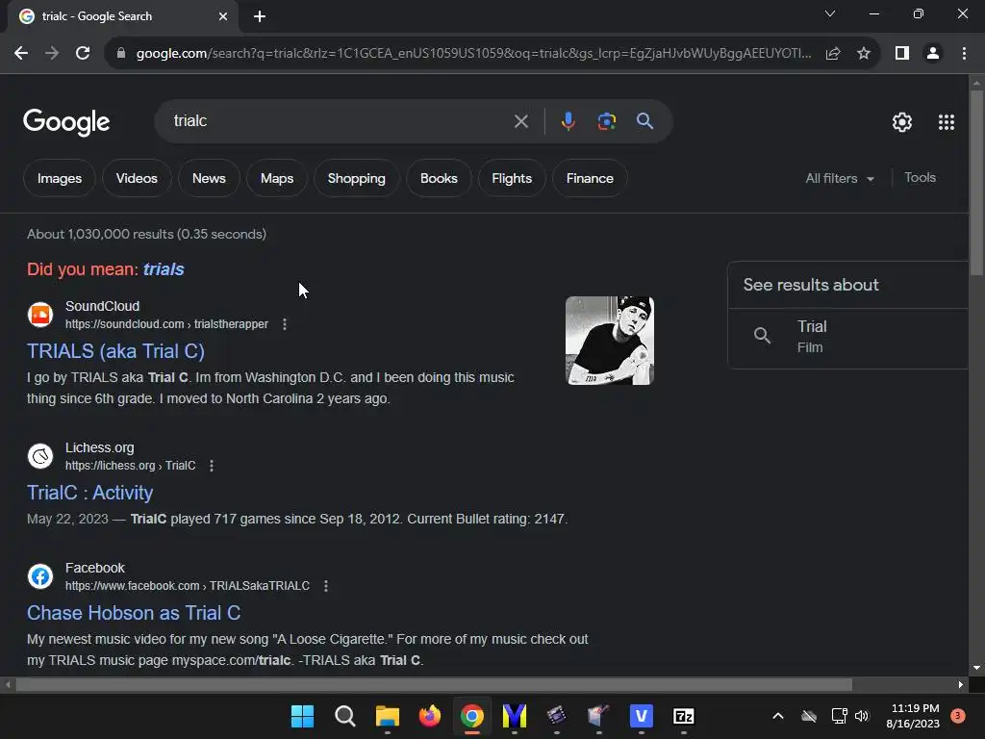
Task: Start voice search with microphone
Action: point(568,121)
